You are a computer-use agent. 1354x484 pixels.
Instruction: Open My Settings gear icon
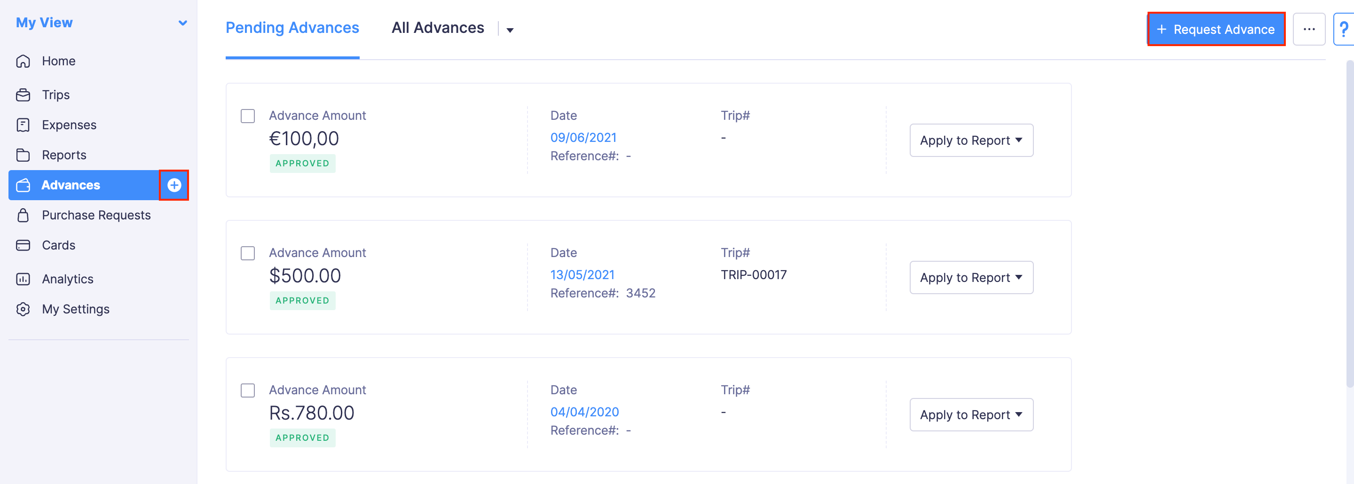[x=23, y=309]
